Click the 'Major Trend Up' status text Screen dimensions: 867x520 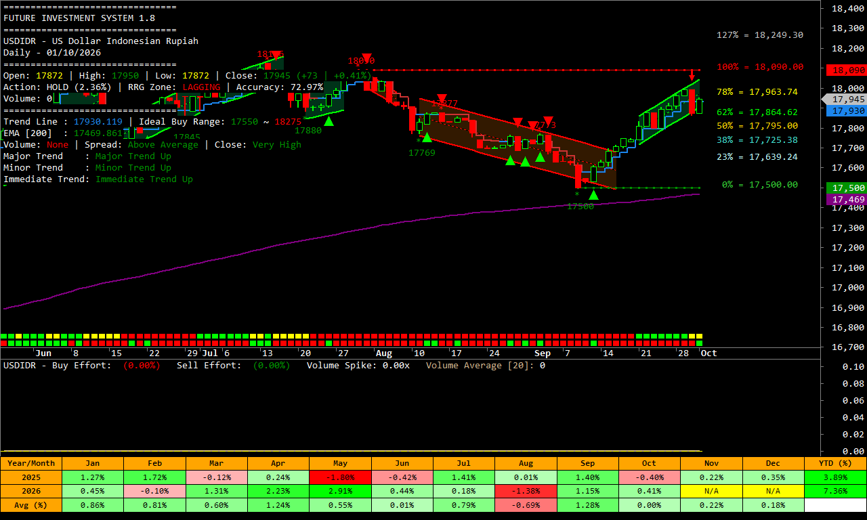click(x=133, y=156)
